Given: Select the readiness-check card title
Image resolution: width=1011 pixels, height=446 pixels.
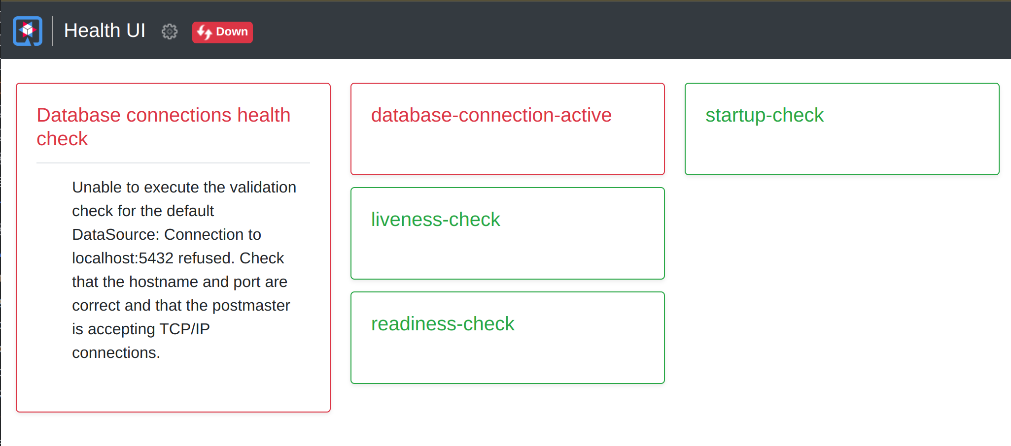Looking at the screenshot, I should tap(442, 324).
